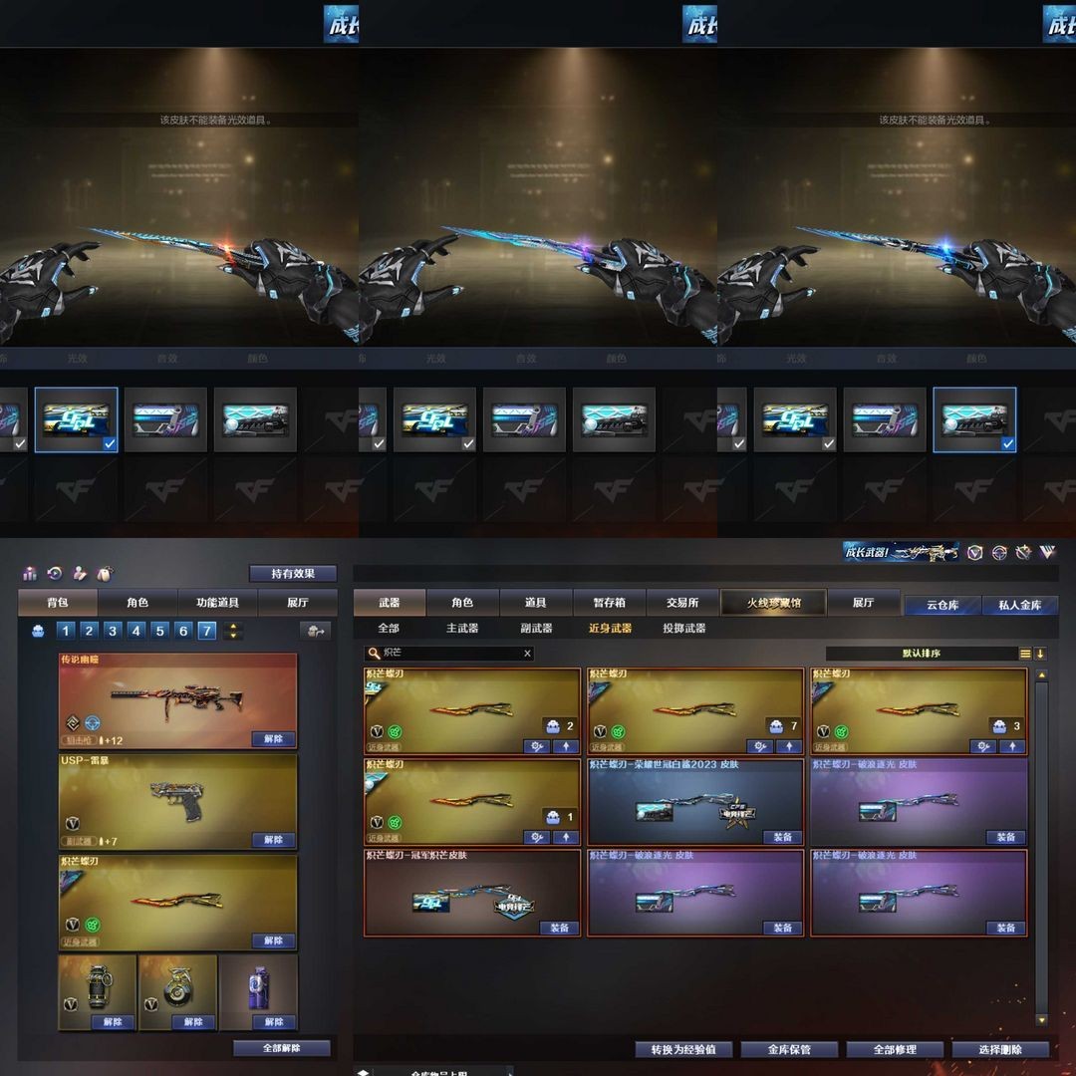Open the 功能道具 tab
The image size is (1076, 1076).
point(217,603)
